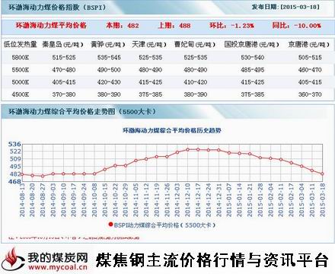This screenshot has height=274, width=335.
Task: Select the 环渤海动力煤平均价格 red label
Action: (x=51, y=25)
